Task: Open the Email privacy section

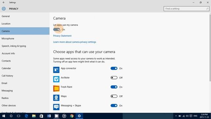Action: pyautogui.click(x=25, y=83)
